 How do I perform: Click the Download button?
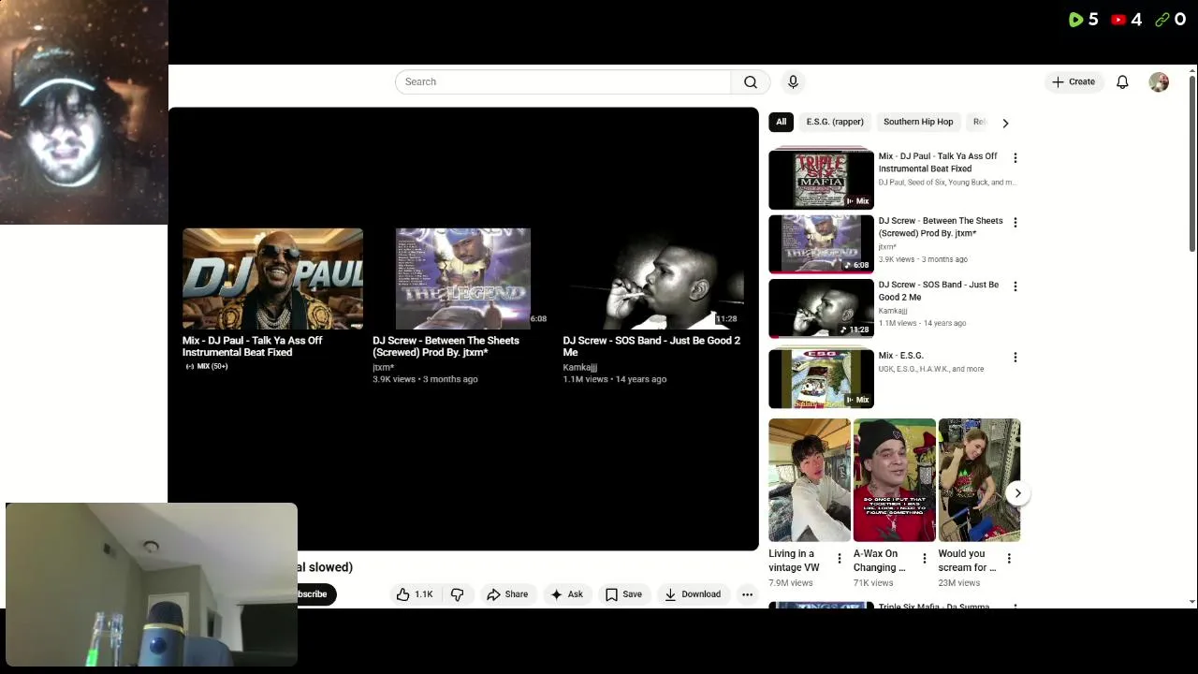693,594
